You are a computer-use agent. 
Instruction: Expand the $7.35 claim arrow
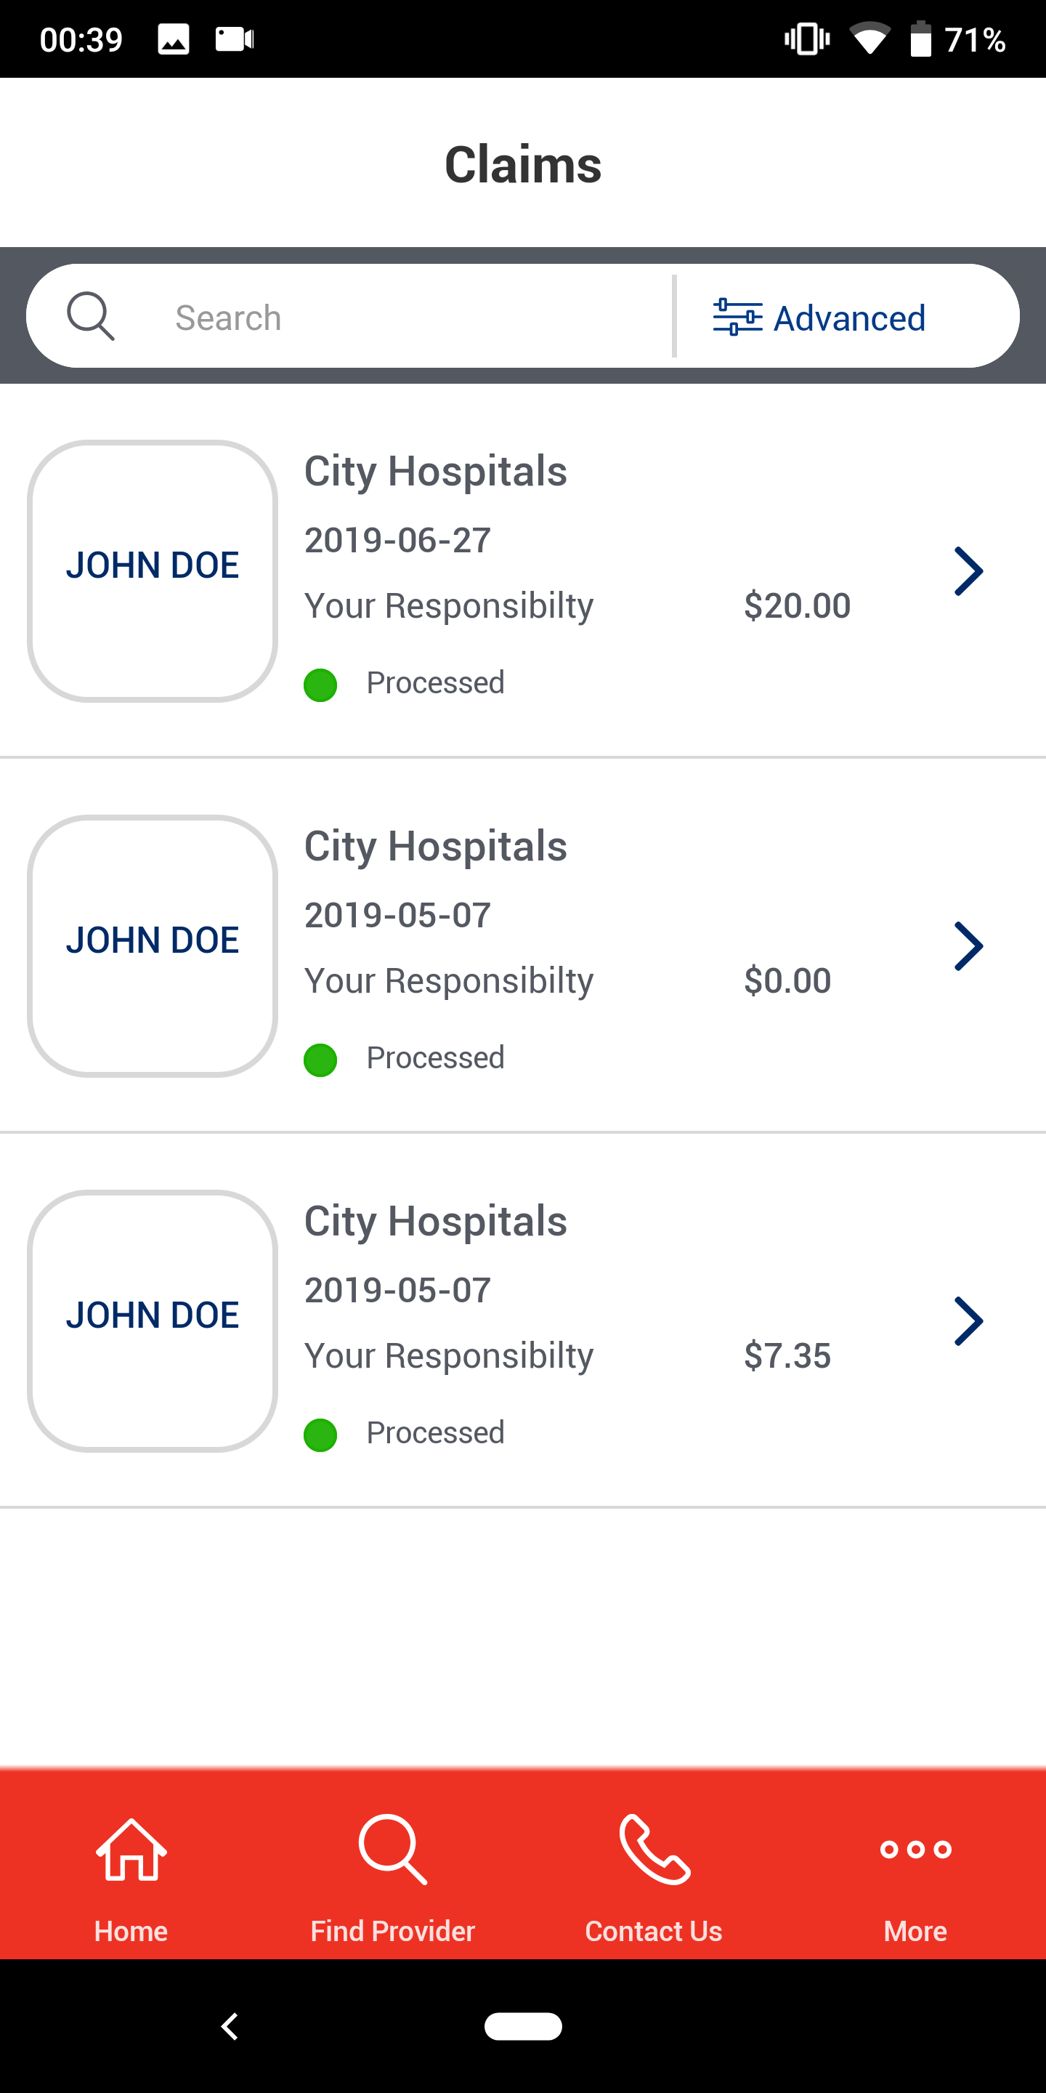point(968,1321)
